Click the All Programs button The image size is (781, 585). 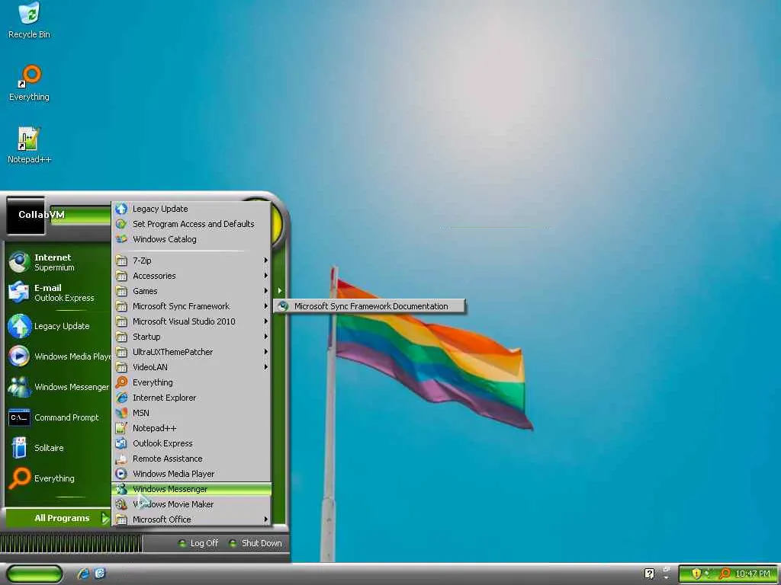[58, 518]
